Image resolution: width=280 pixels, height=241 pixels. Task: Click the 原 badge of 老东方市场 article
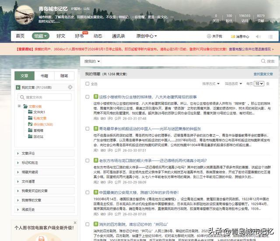(x=96, y=161)
